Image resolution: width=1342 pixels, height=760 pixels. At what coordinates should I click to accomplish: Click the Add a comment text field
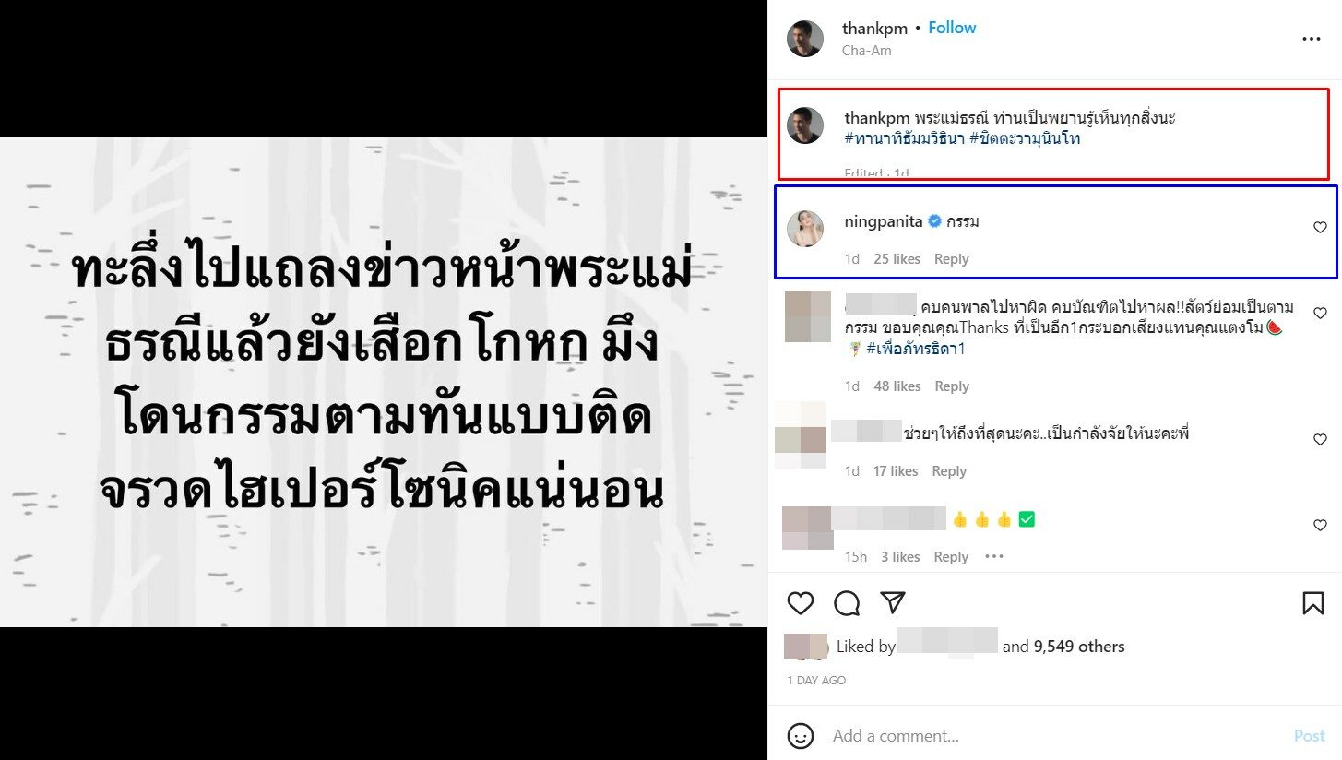pyautogui.click(x=1051, y=736)
